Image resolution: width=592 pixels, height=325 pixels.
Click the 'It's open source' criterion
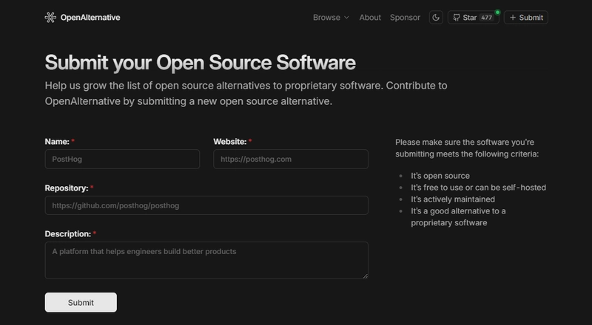[440, 176]
